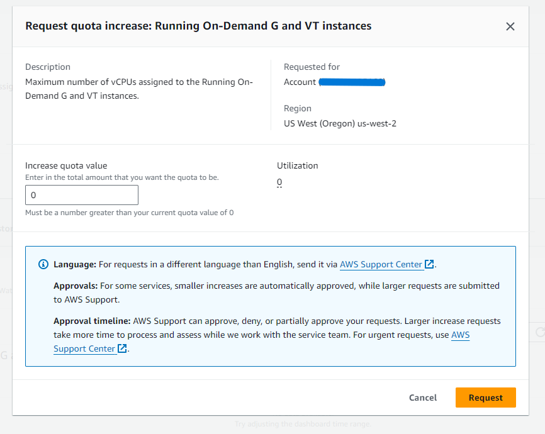545x434 pixels.
Task: Click external-link icon in Approval timeline note
Action: tap(123, 348)
